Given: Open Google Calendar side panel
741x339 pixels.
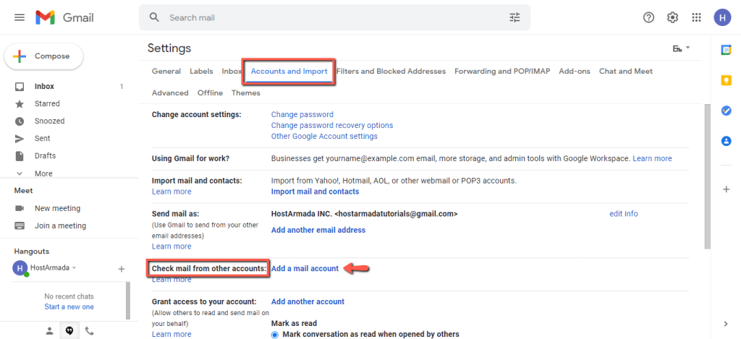Looking at the screenshot, I should point(727,50).
